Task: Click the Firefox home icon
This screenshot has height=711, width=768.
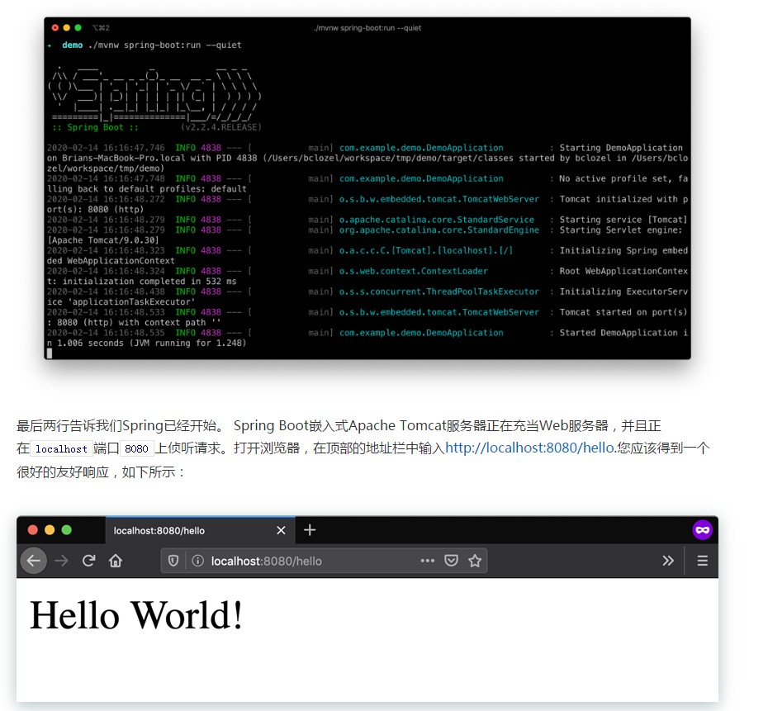Action: [x=116, y=561]
